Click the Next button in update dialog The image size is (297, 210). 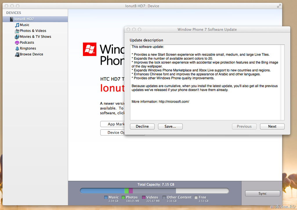click(x=272, y=126)
